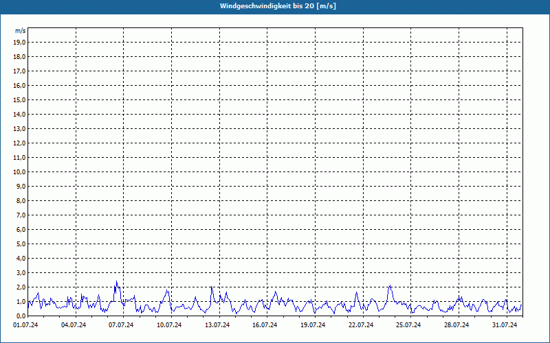Click the 19,0 y-axis value label
The image size is (550, 343).
[x=20, y=43]
